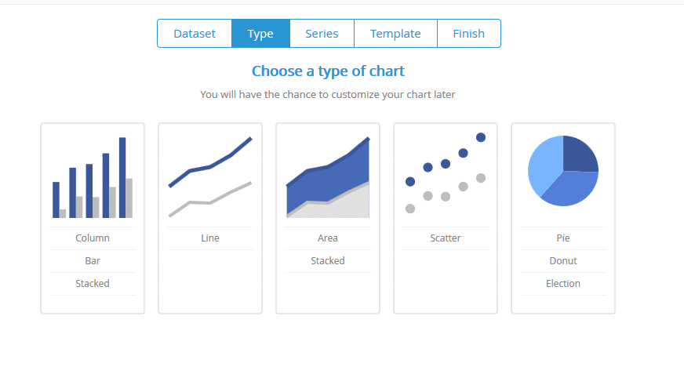Select the Area chart option

click(328, 238)
